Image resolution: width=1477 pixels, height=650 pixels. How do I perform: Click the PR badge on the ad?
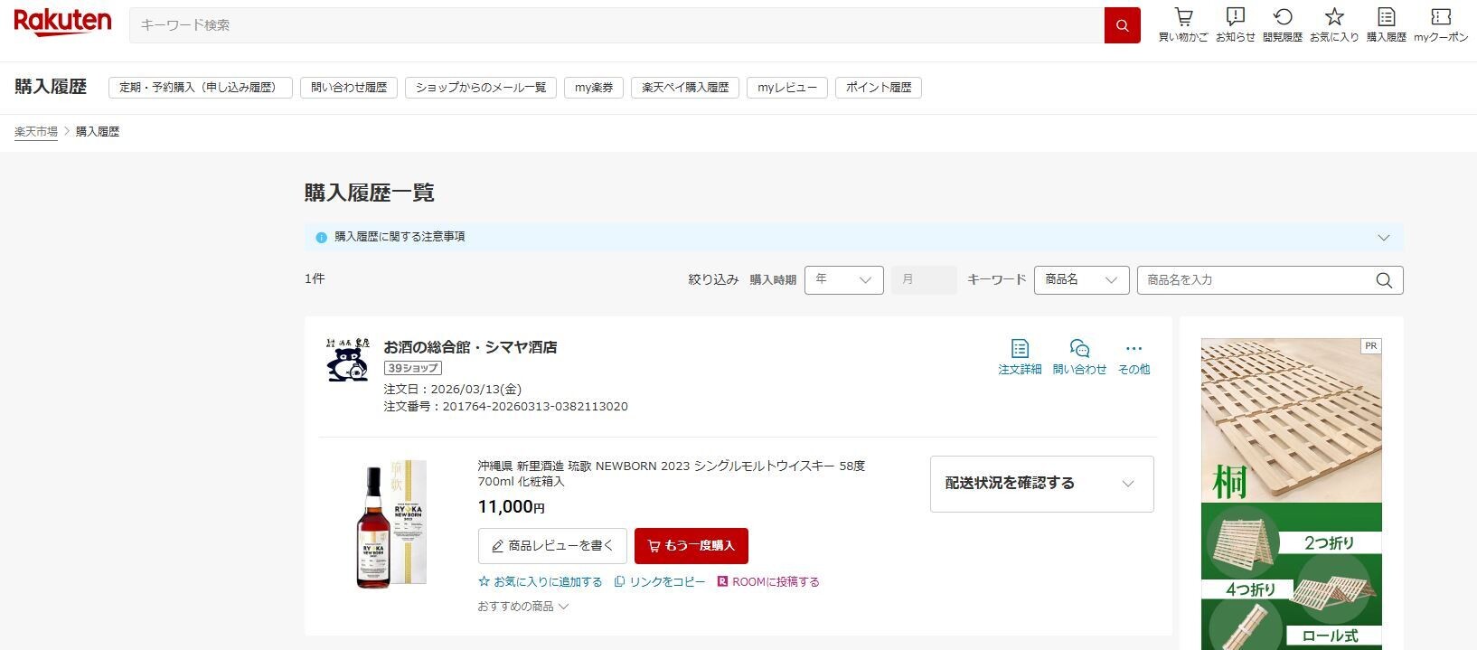pos(1371,346)
